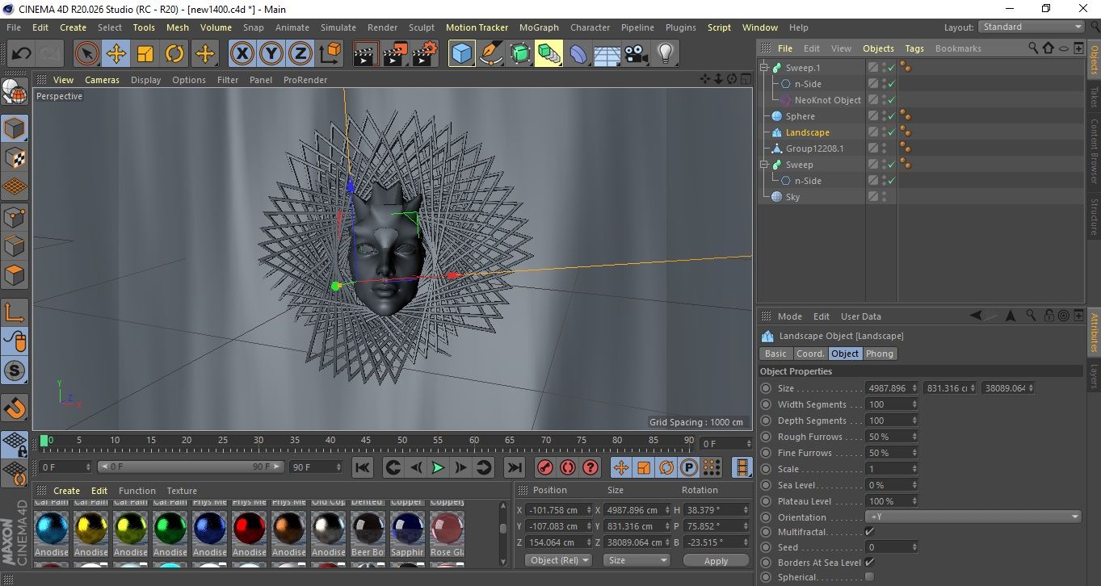Open the Function menu in Material Manager
The height and width of the screenshot is (586, 1101).
[137, 491]
